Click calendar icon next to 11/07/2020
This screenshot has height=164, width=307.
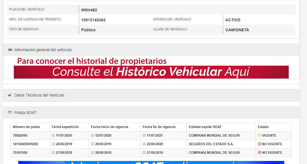coord(53,136)
